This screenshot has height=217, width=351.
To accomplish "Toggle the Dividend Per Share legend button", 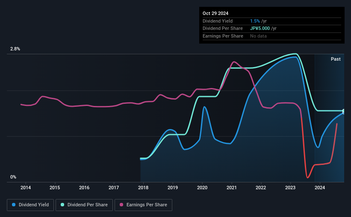I will (x=84, y=205).
